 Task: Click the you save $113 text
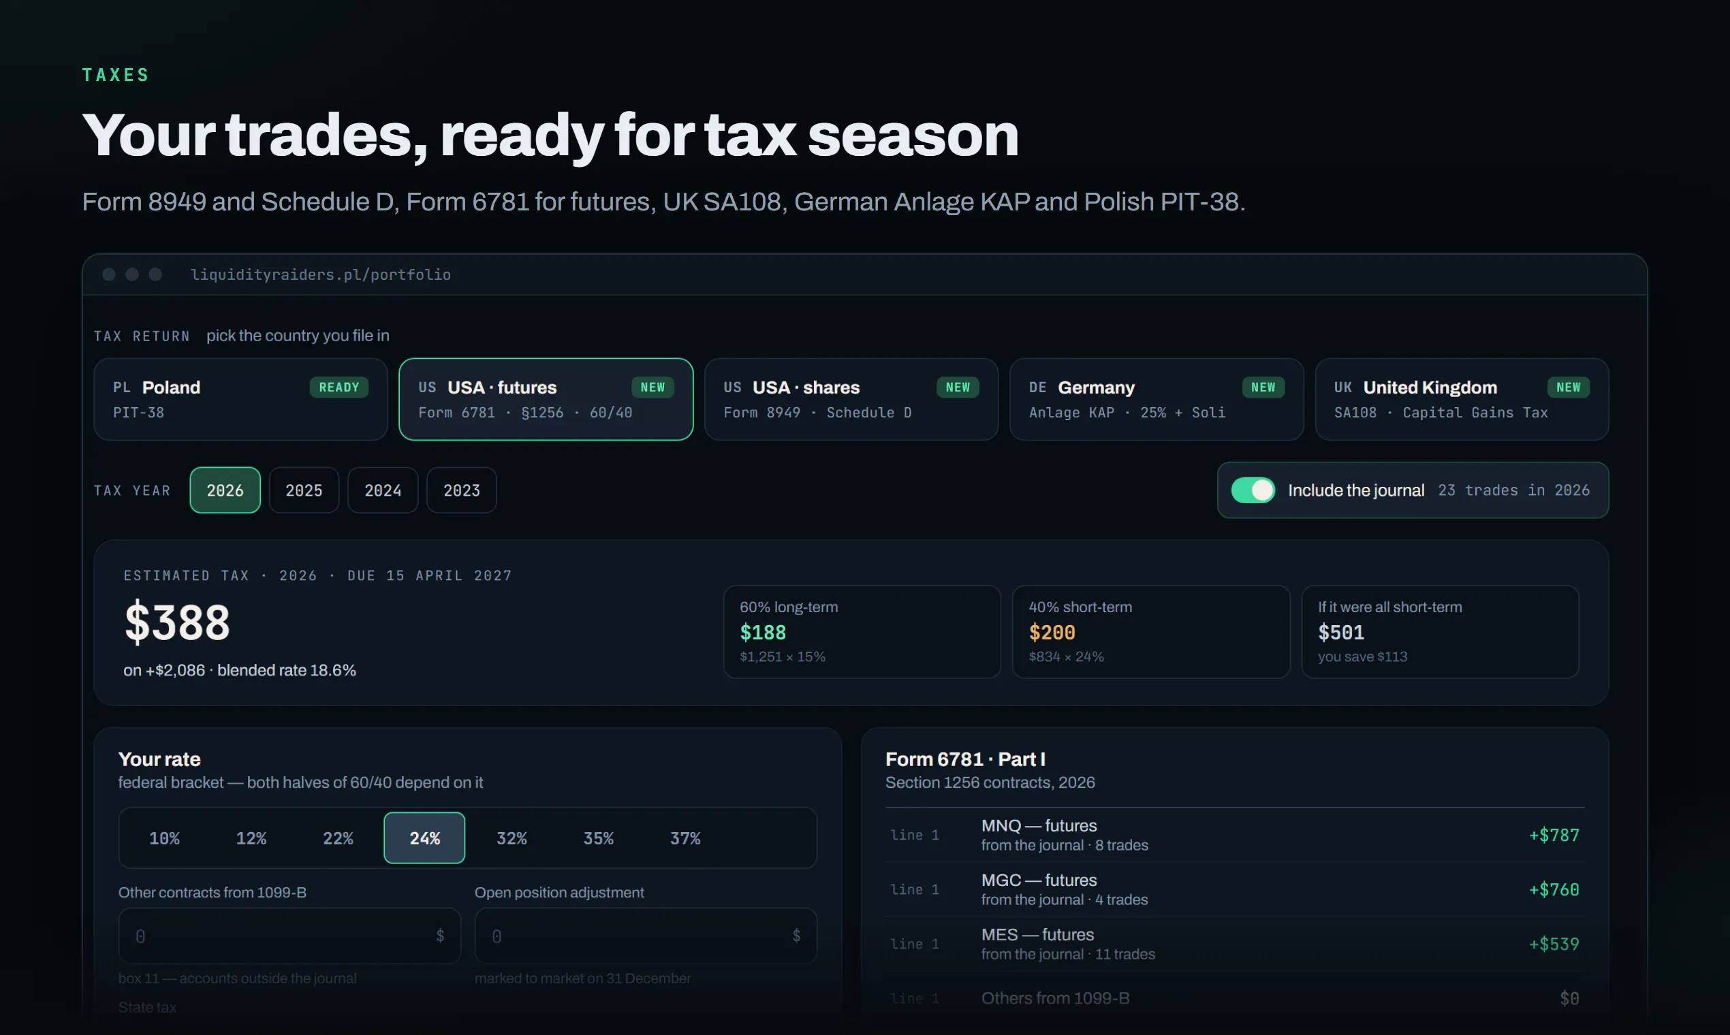click(x=1362, y=656)
